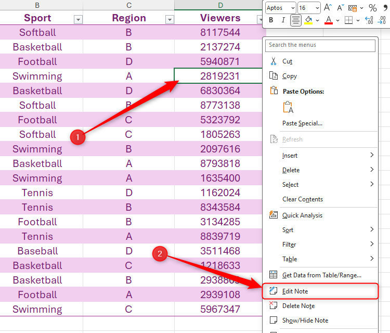Apply the yellow fill color swatch
Image resolution: width=390 pixels, height=333 pixels.
308,20
